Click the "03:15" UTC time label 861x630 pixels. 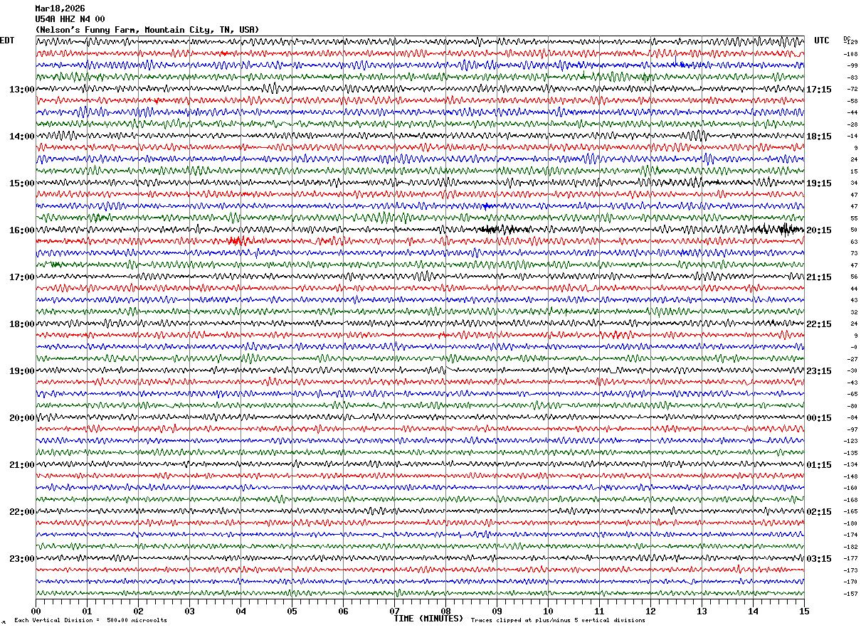[x=819, y=559]
